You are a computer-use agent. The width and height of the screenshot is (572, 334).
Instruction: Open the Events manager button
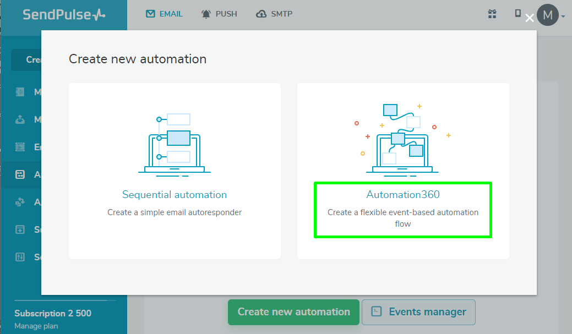coord(419,312)
